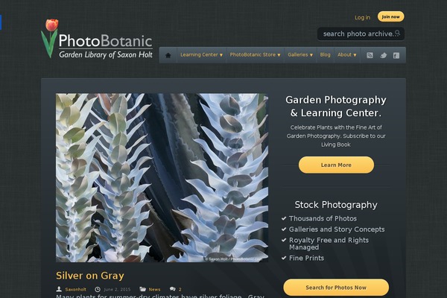Click the comments bubble icon
The width and height of the screenshot is (447, 298).
point(173,289)
